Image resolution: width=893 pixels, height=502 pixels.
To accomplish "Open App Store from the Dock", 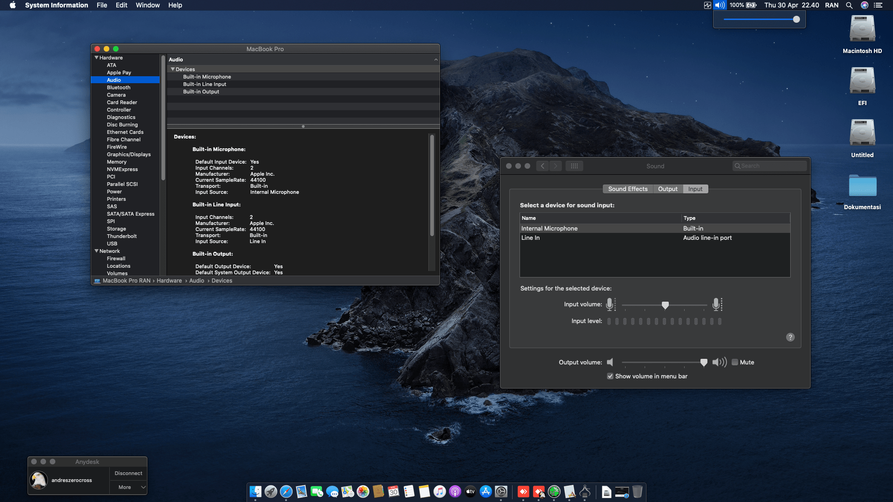I will [x=486, y=492].
